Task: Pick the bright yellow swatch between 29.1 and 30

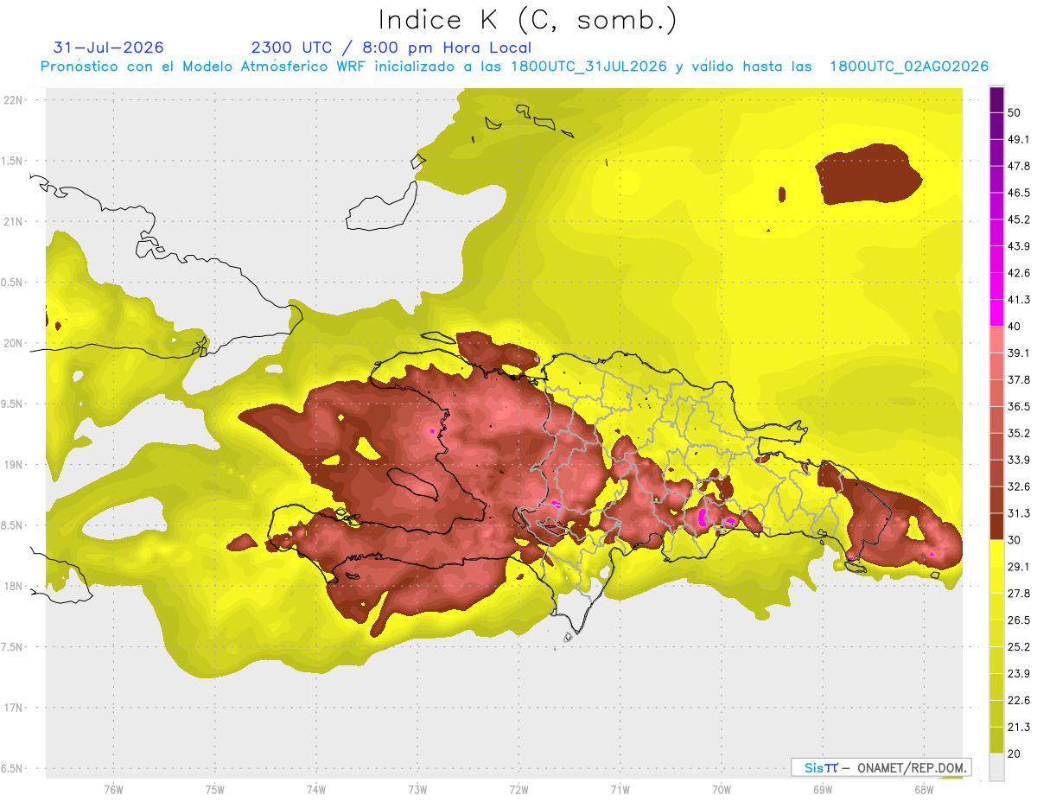Action: pyautogui.click(x=996, y=553)
